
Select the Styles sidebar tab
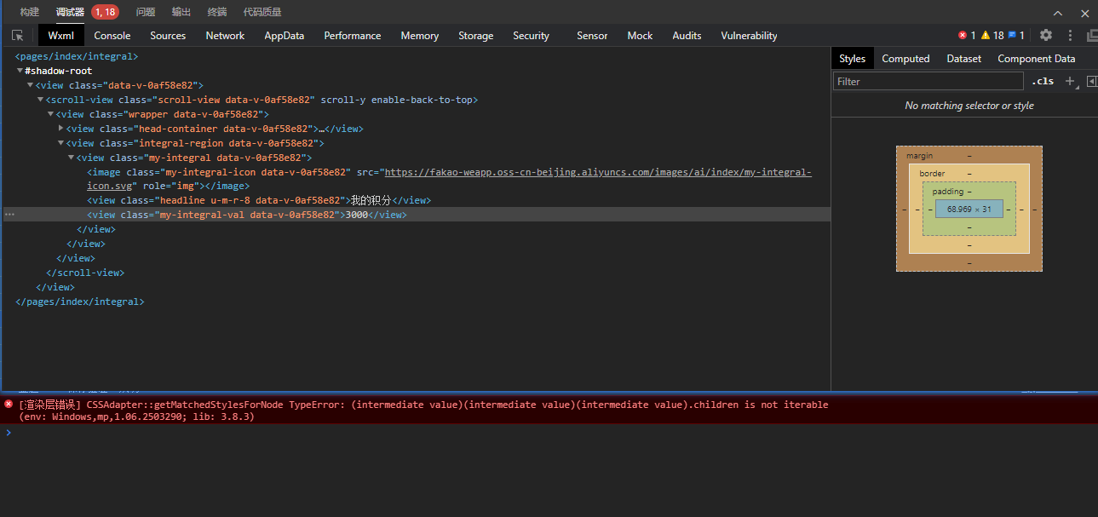(x=852, y=58)
